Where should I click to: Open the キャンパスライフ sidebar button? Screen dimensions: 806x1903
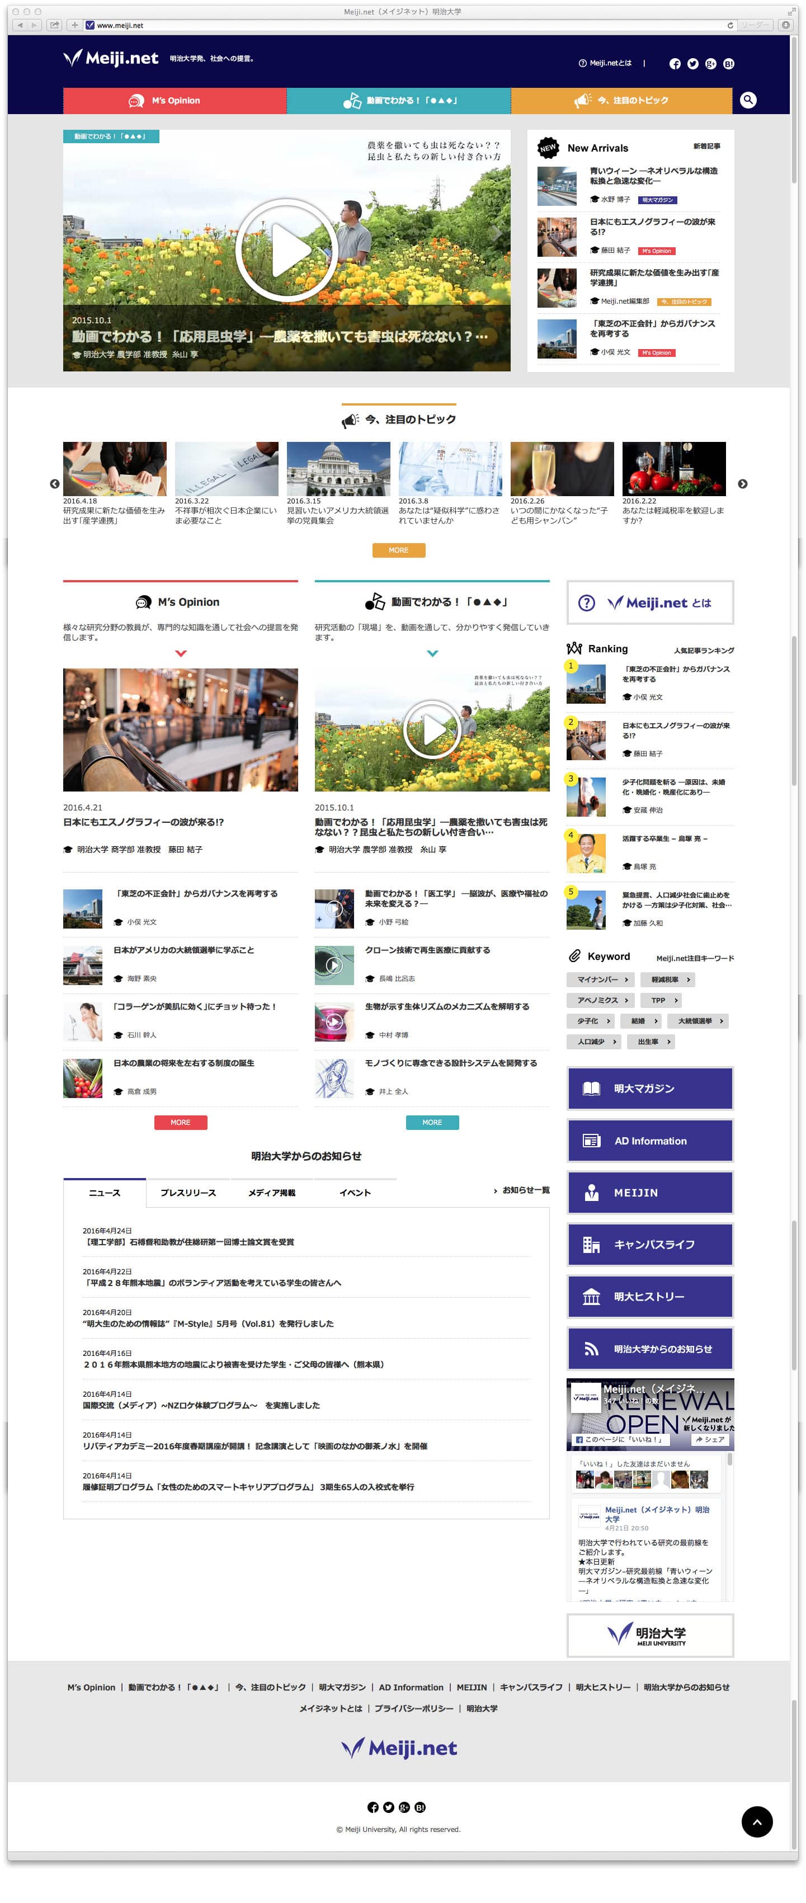click(650, 1244)
